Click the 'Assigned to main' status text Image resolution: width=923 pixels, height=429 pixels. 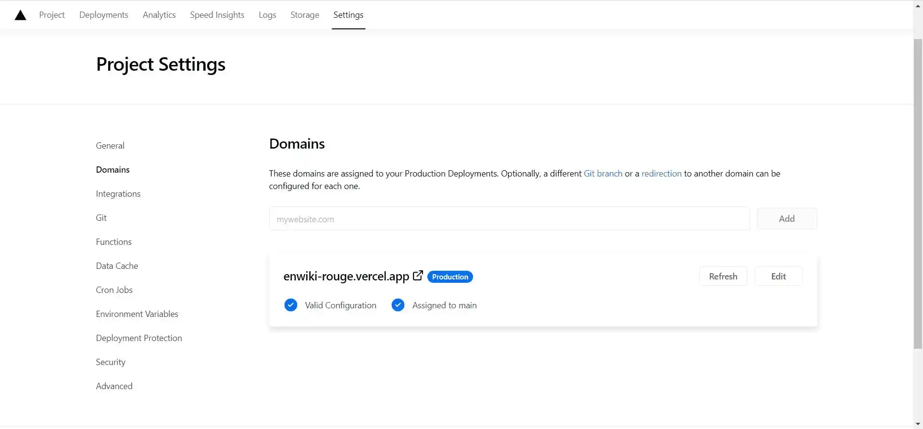pyautogui.click(x=444, y=305)
